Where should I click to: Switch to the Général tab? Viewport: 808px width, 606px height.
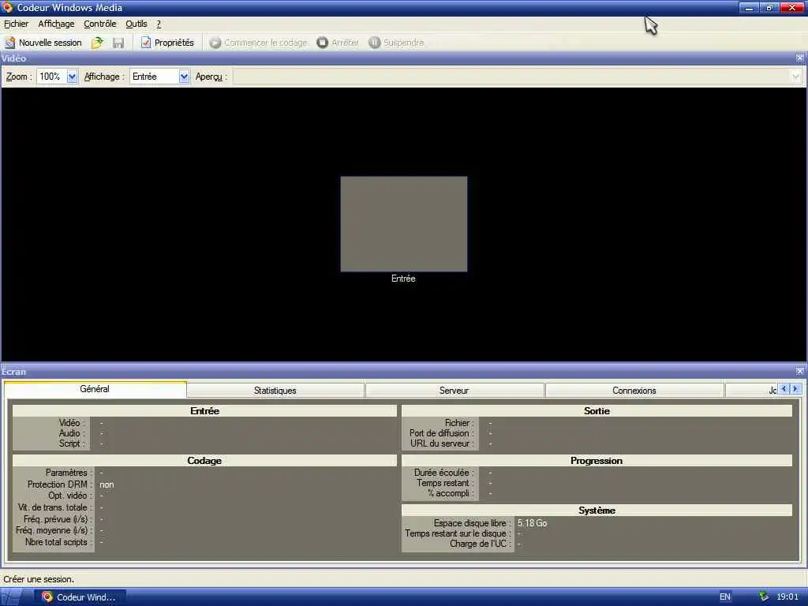tap(95, 389)
